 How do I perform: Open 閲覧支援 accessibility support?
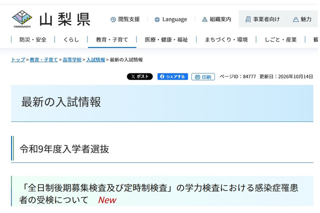point(125,19)
